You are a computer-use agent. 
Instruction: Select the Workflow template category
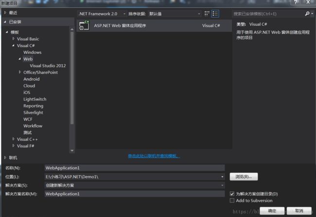tap(33, 126)
